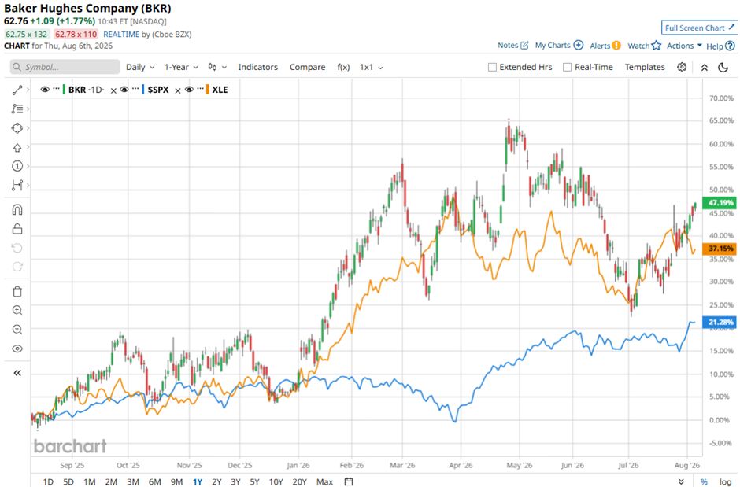Select the 5D range tab
740x487 pixels.
[68, 481]
